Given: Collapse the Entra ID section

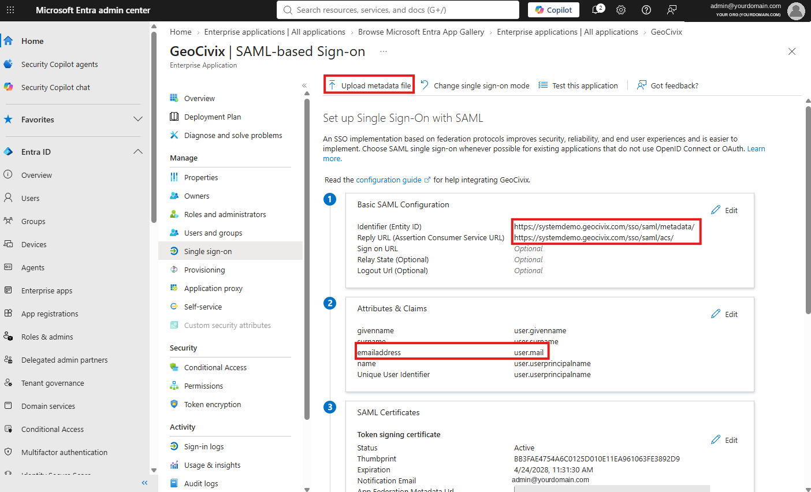Looking at the screenshot, I should pos(137,151).
